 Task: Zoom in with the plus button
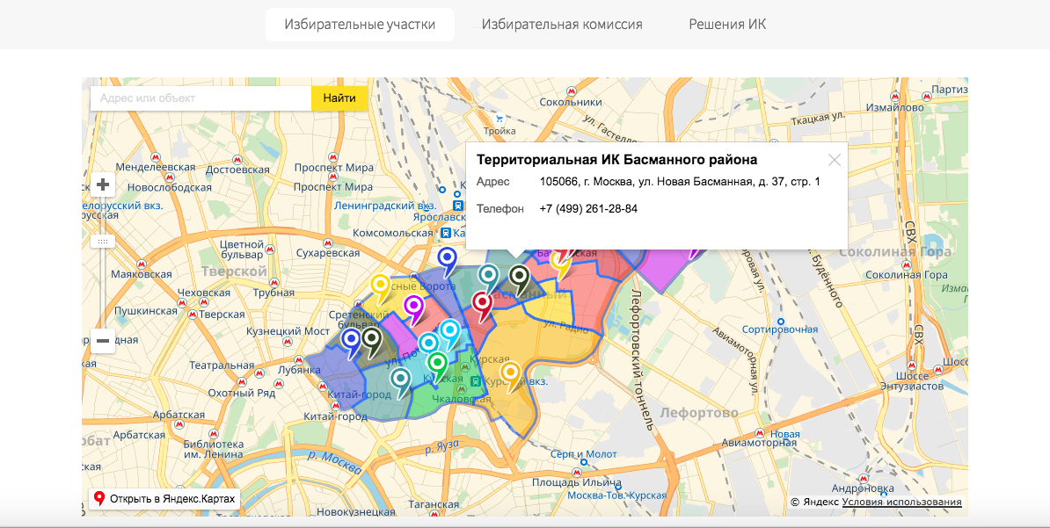(x=103, y=184)
